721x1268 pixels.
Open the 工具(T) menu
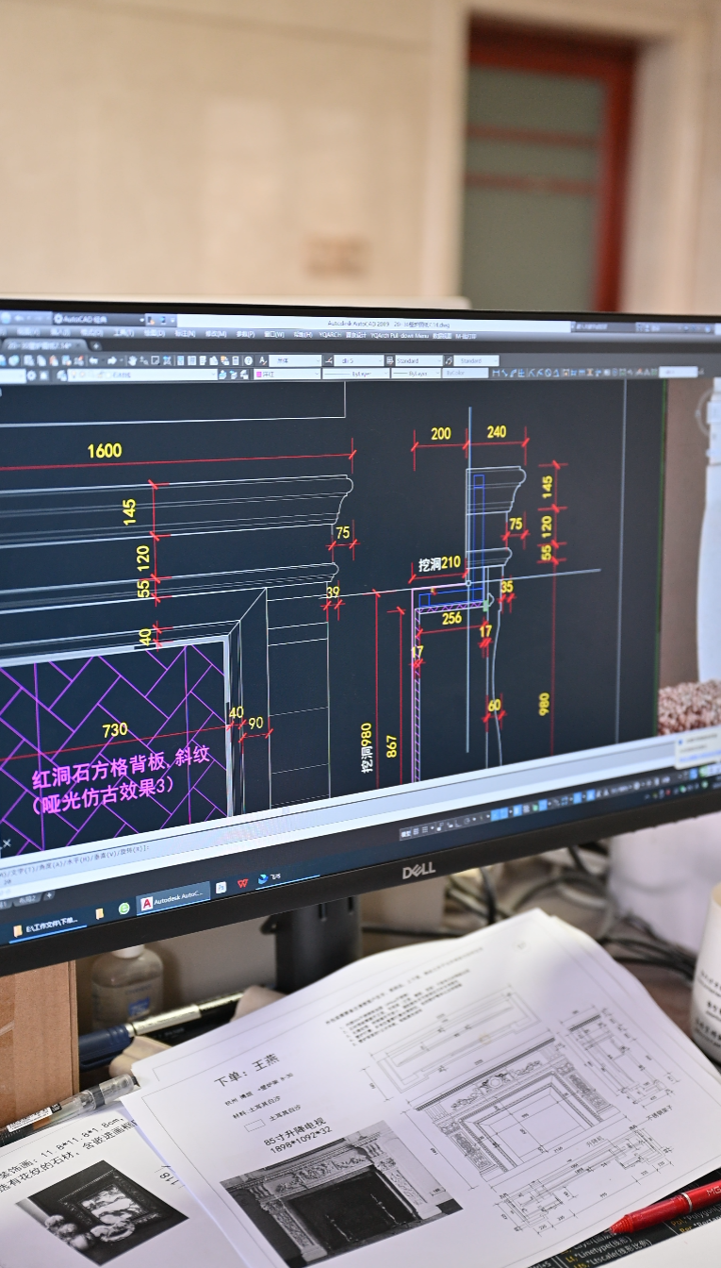tap(123, 333)
